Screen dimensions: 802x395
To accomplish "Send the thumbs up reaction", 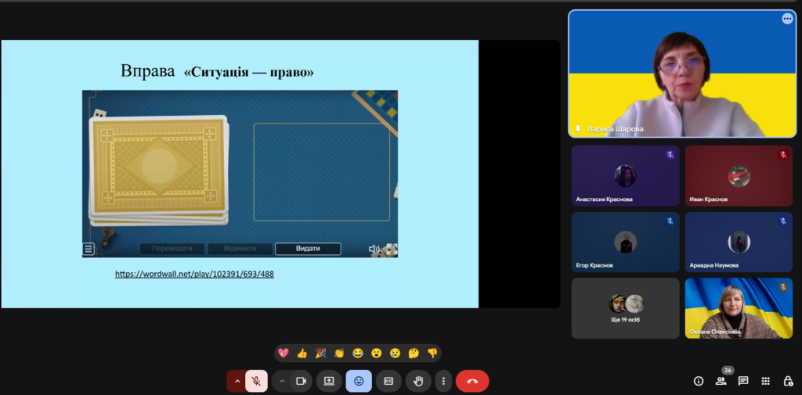I will pyautogui.click(x=302, y=354).
